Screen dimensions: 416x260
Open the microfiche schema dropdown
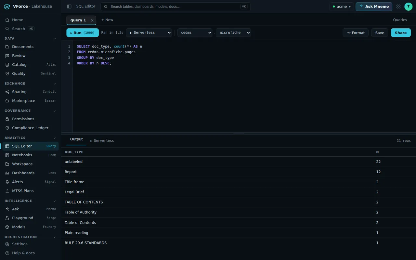233,32
